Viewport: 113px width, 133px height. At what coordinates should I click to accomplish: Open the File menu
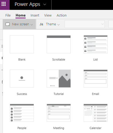[x=8, y=15]
